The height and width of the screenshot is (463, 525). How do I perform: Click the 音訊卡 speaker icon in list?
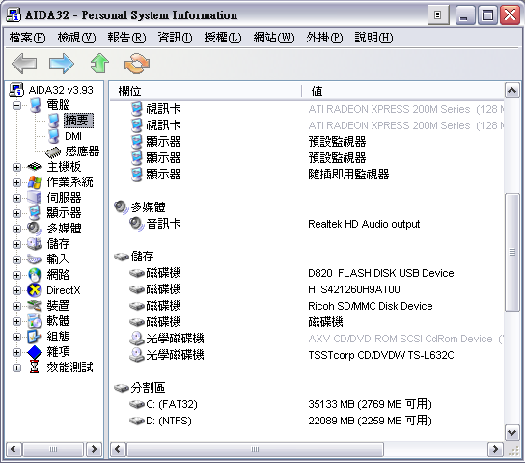click(137, 224)
